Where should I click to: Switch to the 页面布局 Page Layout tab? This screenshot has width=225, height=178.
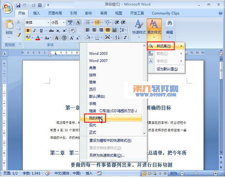coord(55,13)
